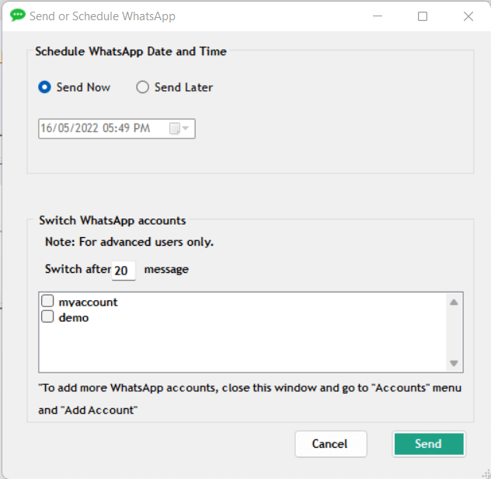Image resolution: width=491 pixels, height=479 pixels.
Task: Expand the date and time picker dropdown arrow
Action: coord(186,128)
